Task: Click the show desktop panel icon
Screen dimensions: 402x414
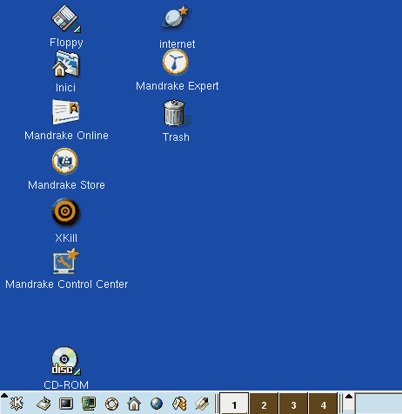Action: (44, 404)
